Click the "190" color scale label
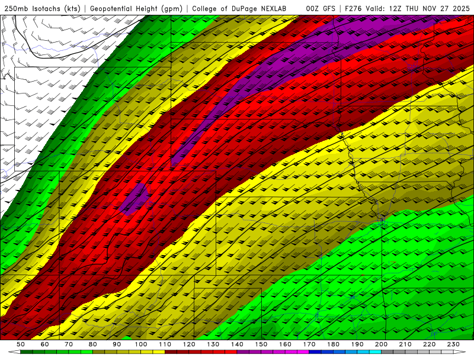The height and width of the screenshot is (355, 474). (357, 344)
